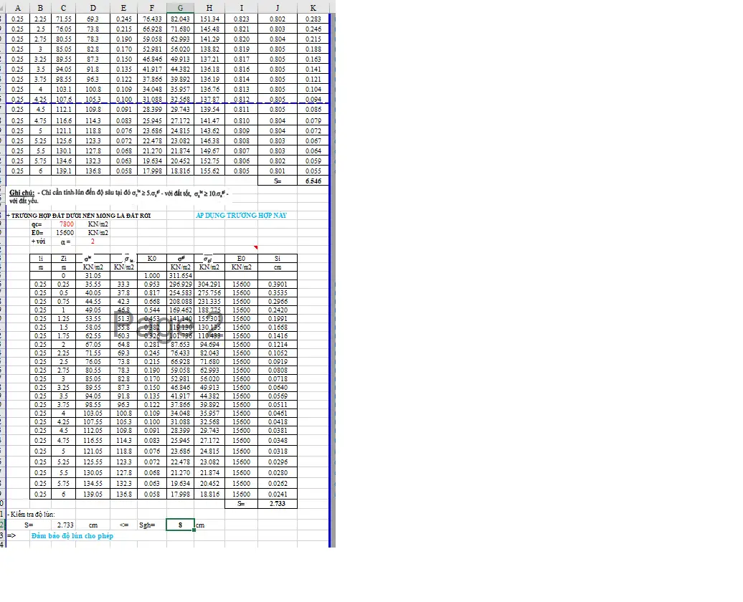Select the K0 value 1.000 cell

[152, 275]
